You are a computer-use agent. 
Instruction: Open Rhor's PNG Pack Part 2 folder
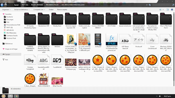pyautogui.click(x=166, y=19)
